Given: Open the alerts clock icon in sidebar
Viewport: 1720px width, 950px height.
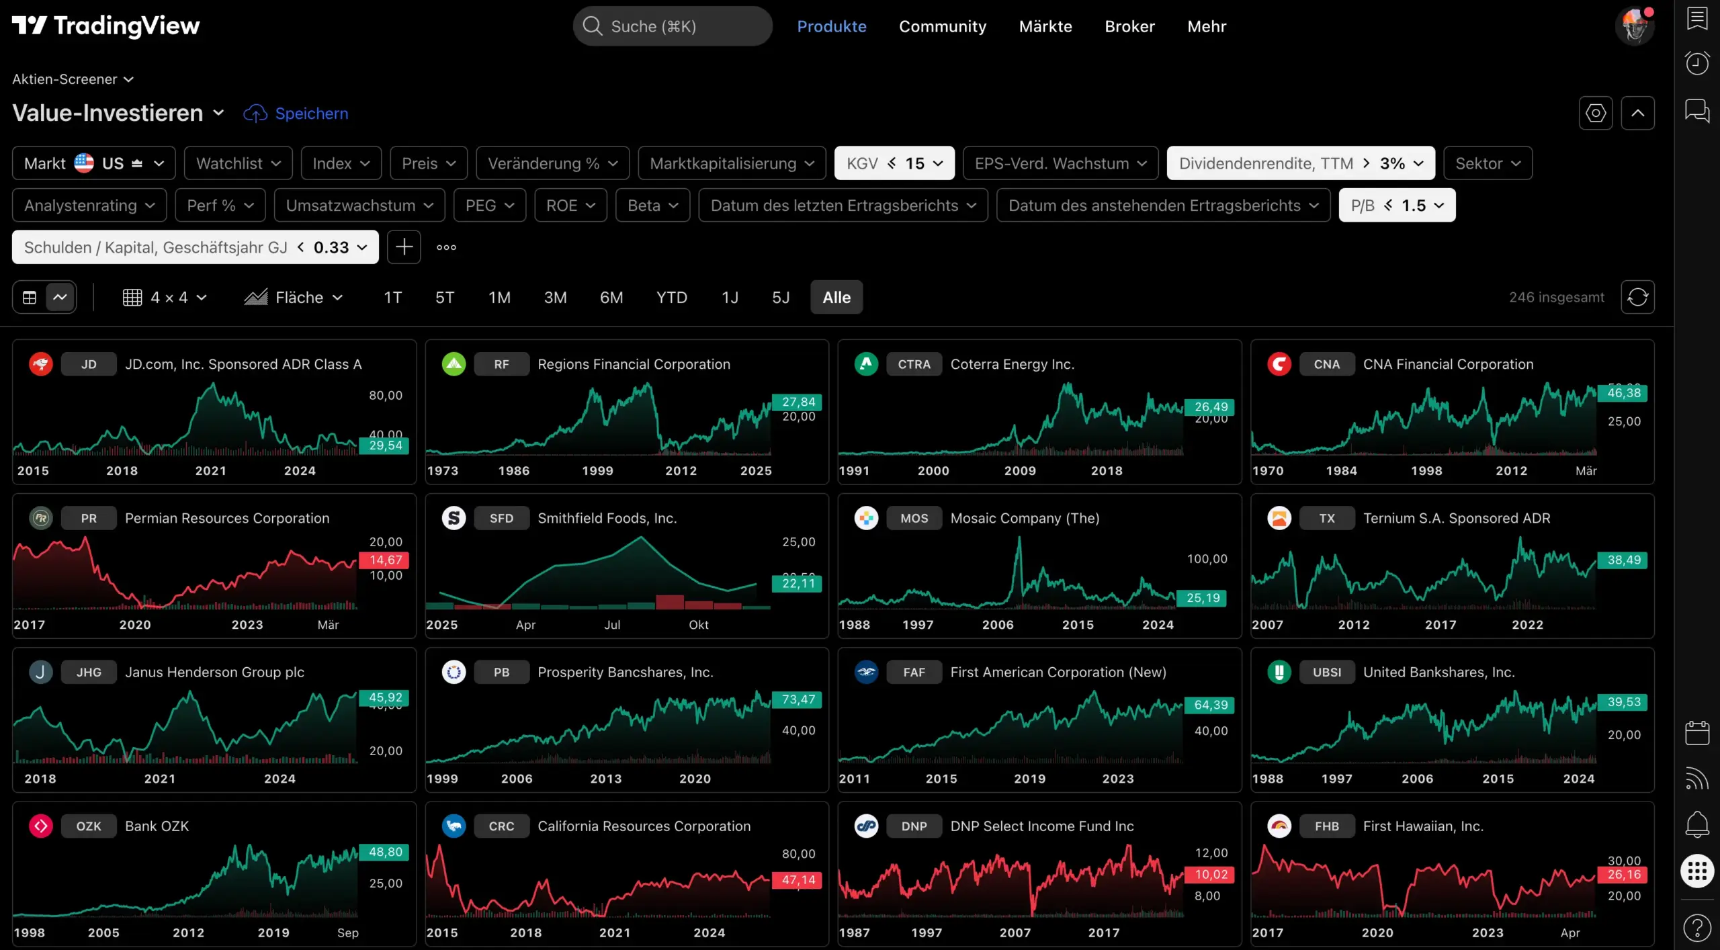Looking at the screenshot, I should (1697, 63).
